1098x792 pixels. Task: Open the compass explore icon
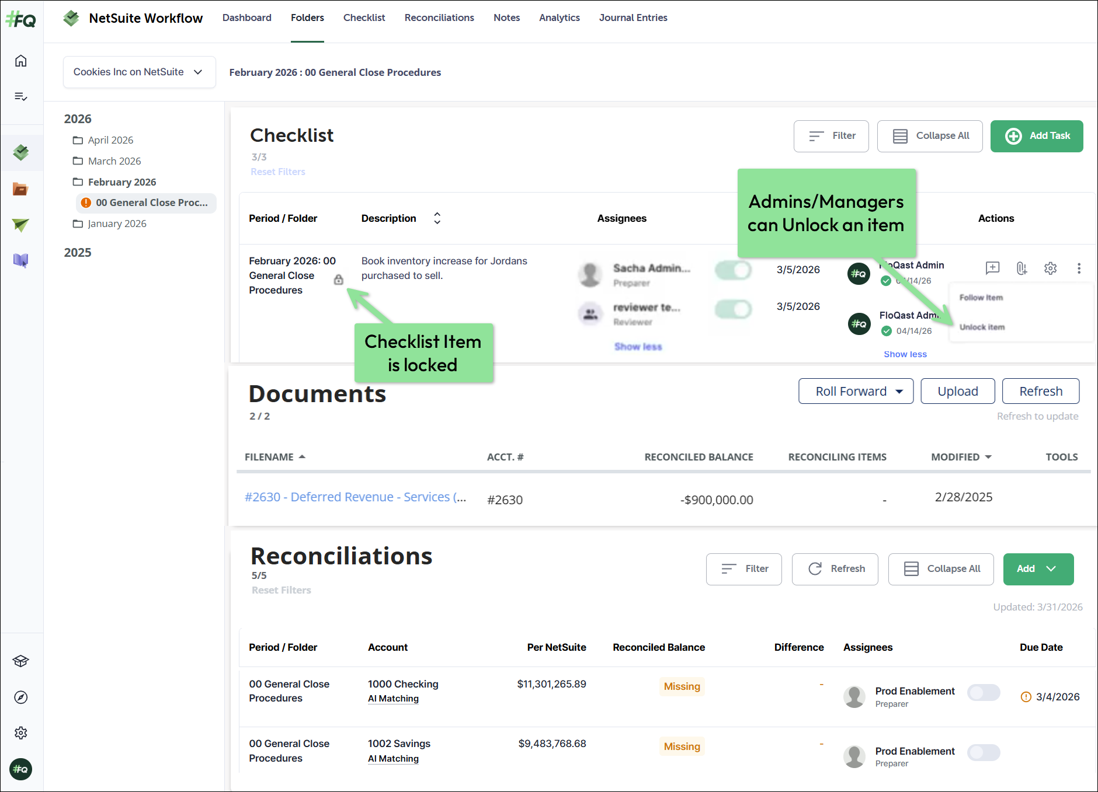pos(21,697)
